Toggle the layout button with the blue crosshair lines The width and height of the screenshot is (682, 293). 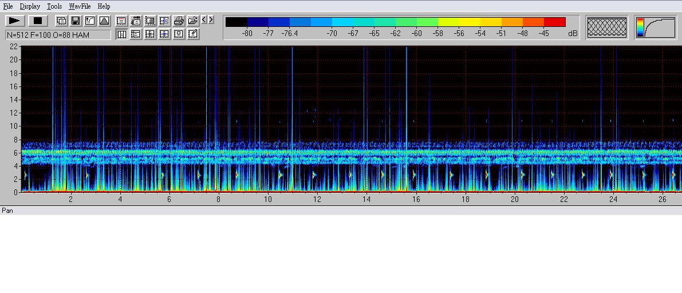coord(164,34)
